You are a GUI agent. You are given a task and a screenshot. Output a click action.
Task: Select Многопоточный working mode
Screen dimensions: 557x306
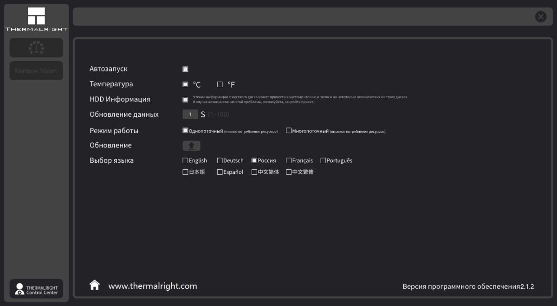pyautogui.click(x=289, y=131)
